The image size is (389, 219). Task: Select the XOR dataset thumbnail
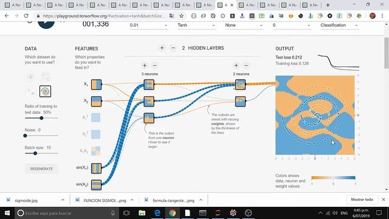(46, 77)
